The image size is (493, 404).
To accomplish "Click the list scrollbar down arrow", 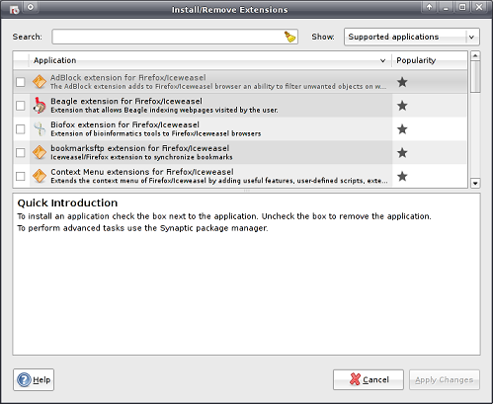I will coord(475,183).
